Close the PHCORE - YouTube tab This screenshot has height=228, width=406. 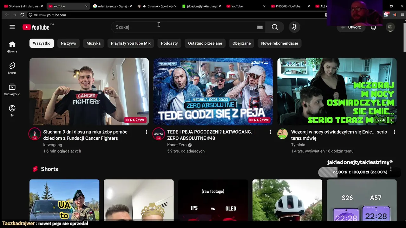pyautogui.click(x=309, y=6)
